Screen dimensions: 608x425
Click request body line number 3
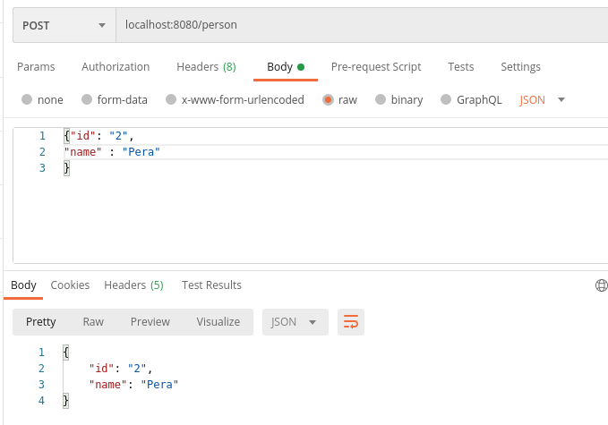point(42,168)
